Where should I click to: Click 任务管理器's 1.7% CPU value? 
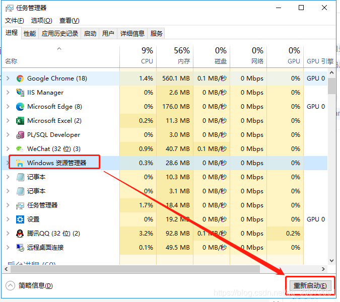(146, 205)
